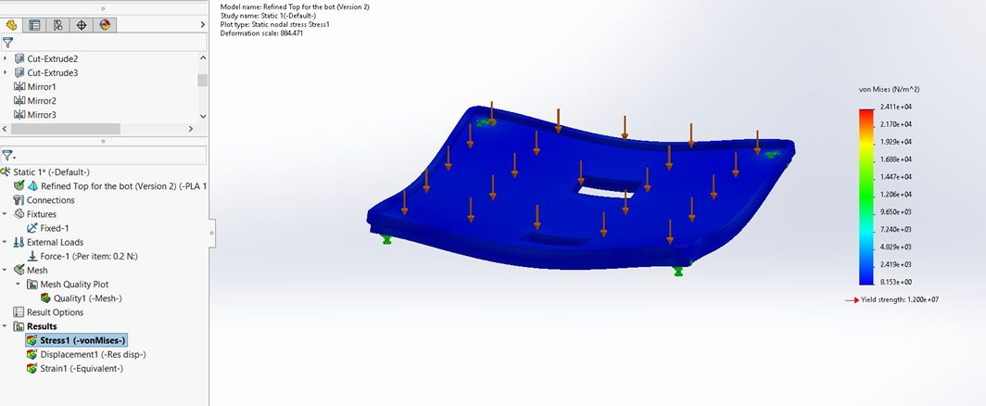Click the Connections icon
This screenshot has width=986, height=406.
(x=19, y=200)
